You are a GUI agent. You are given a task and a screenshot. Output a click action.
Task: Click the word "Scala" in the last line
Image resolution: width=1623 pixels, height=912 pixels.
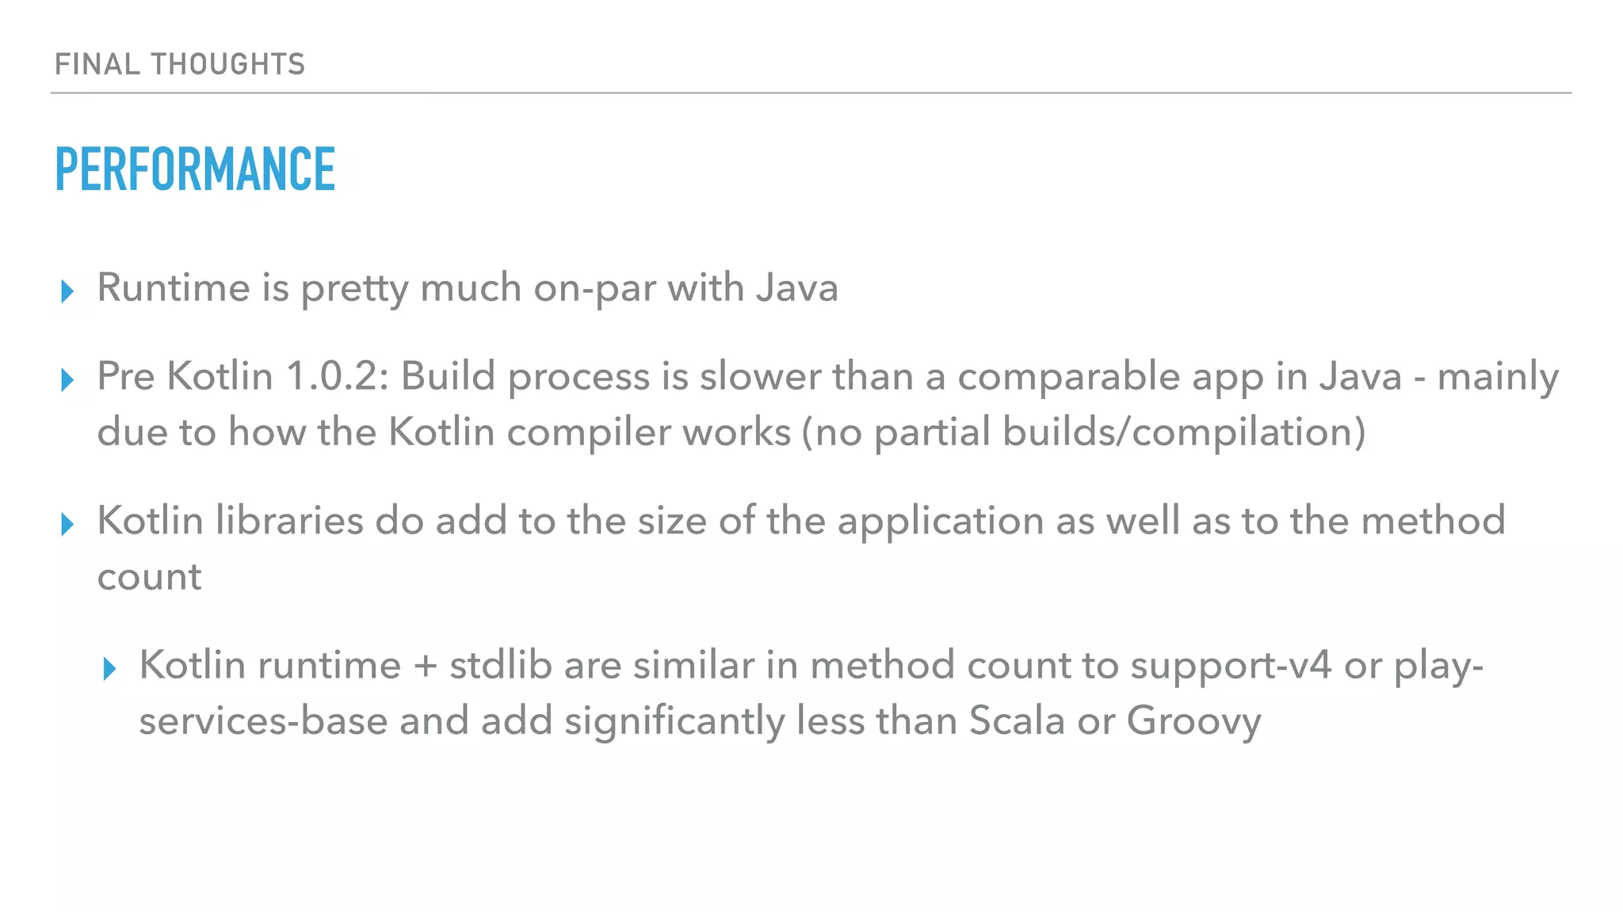click(1017, 721)
